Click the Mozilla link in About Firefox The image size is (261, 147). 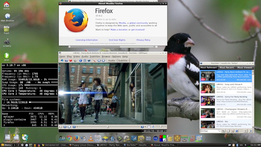(x=122, y=23)
